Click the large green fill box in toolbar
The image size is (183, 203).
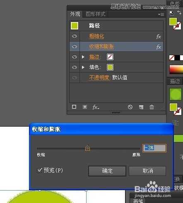[x=173, y=22]
